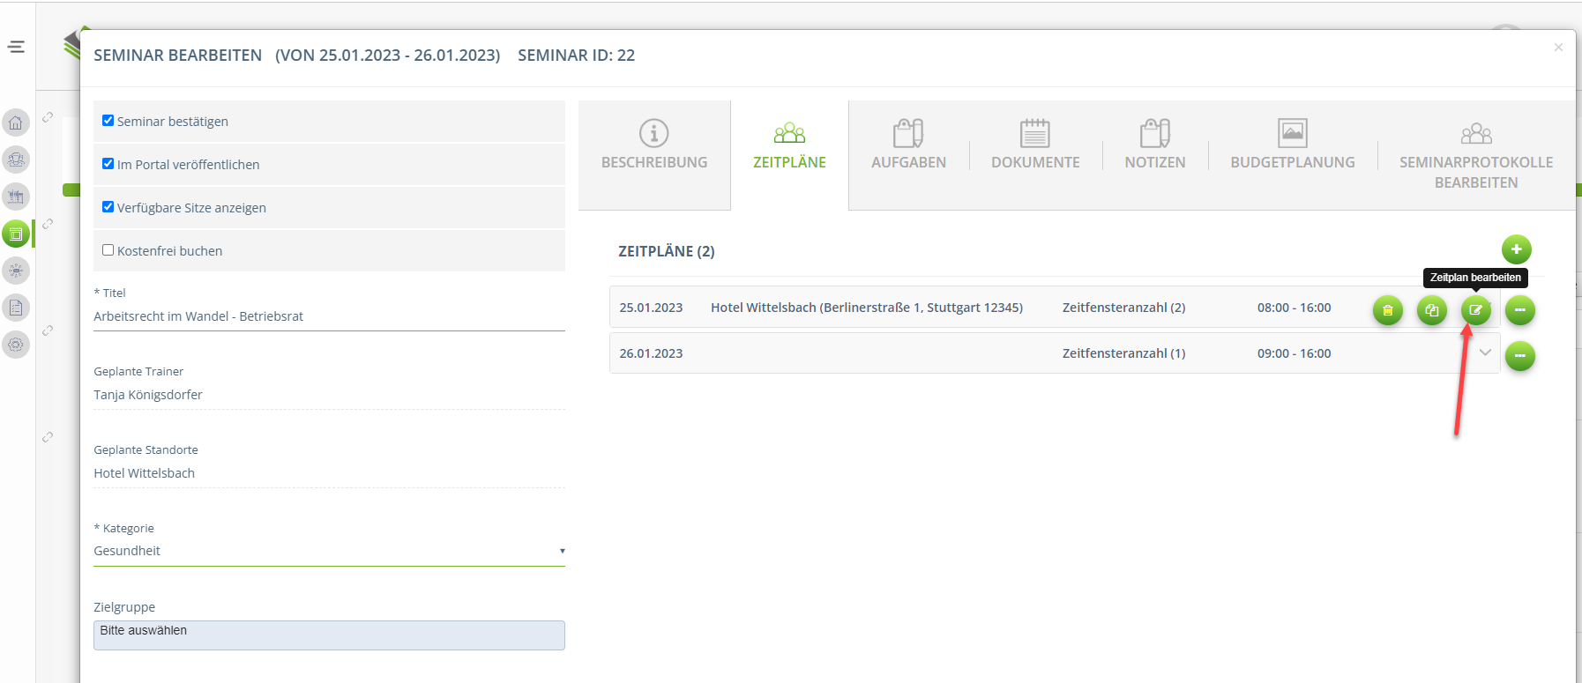This screenshot has height=683, width=1582.
Task: Enable Kostenfrei buchen checkbox
Action: 108,250
